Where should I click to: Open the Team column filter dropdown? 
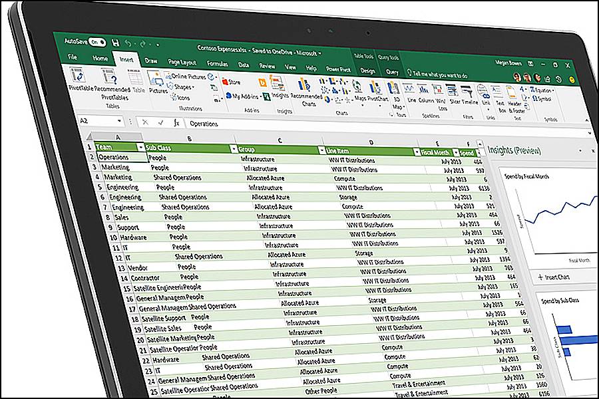140,147
